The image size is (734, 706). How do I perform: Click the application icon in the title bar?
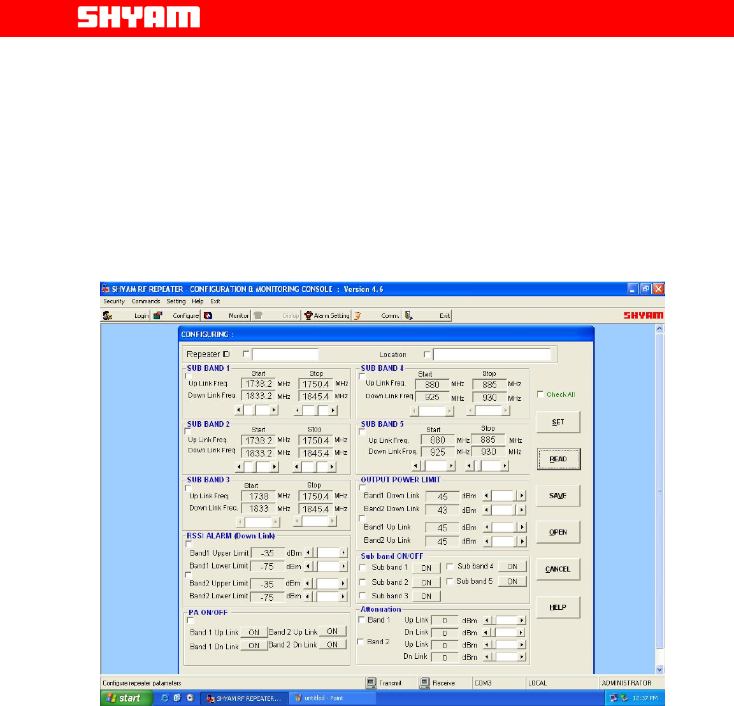(106, 289)
